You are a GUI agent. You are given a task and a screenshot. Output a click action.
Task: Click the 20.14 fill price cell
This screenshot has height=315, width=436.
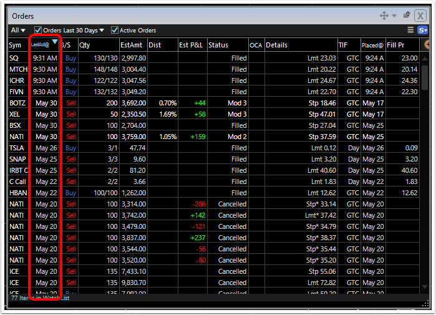click(409, 69)
